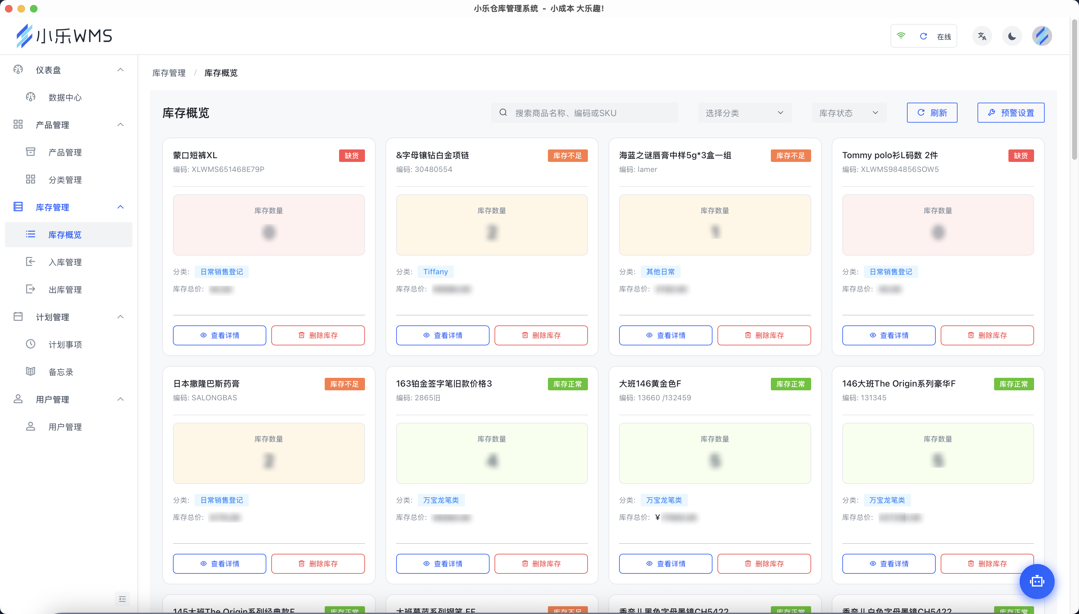
Task: Click the wifi online status icon
Action: (901, 36)
